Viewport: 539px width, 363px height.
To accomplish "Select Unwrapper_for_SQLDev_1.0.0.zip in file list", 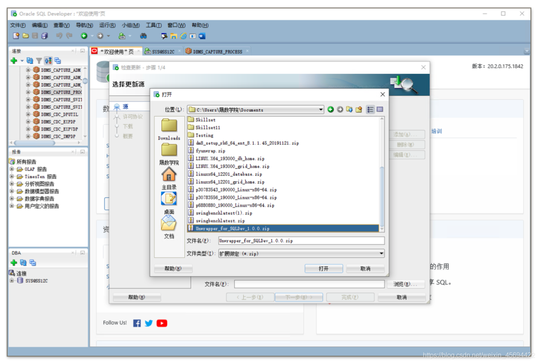I will click(283, 228).
